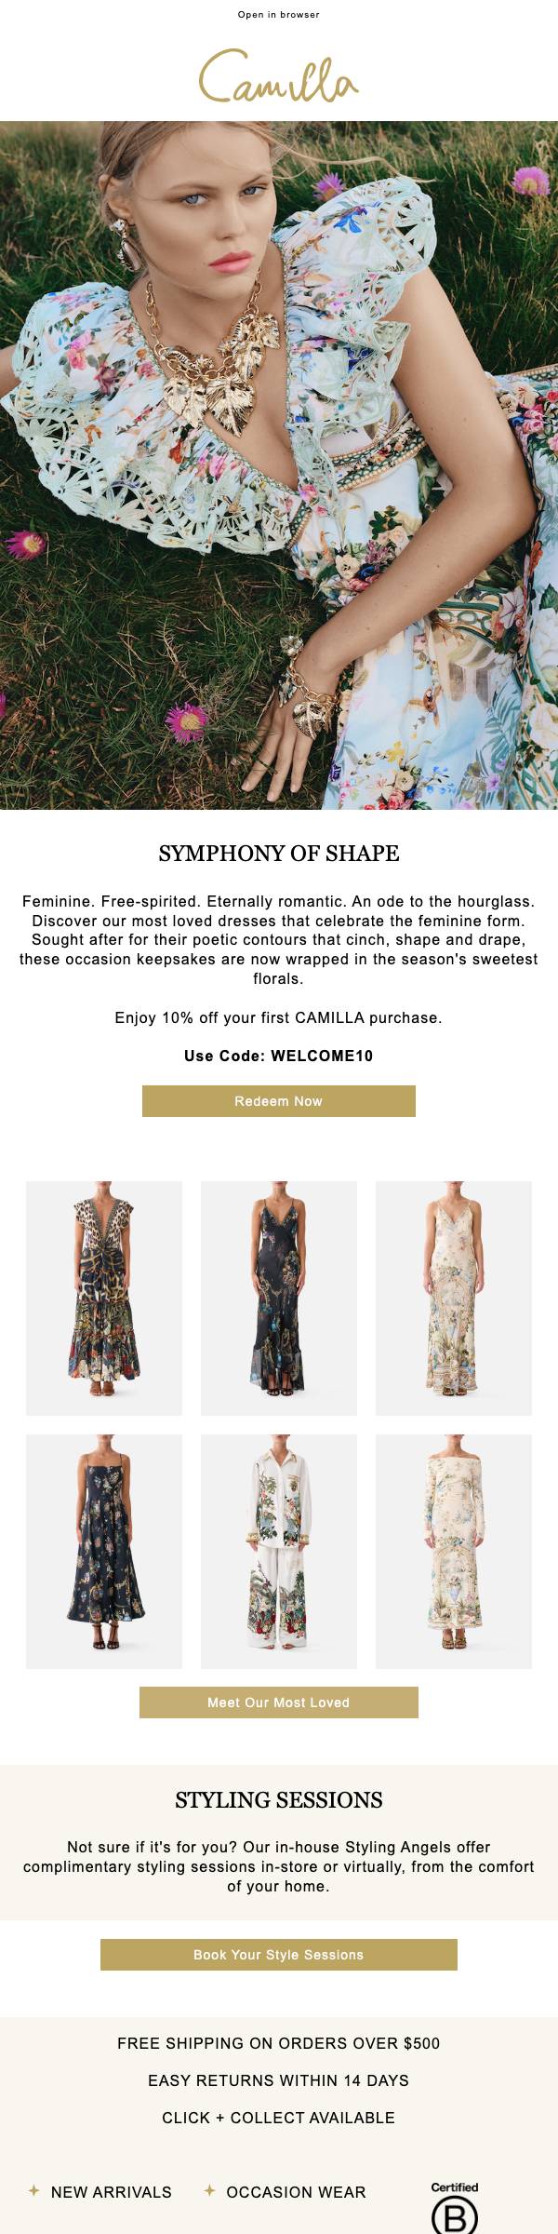The image size is (558, 2234).
Task: Open the Occasion Wear link
Action: [x=296, y=2192]
